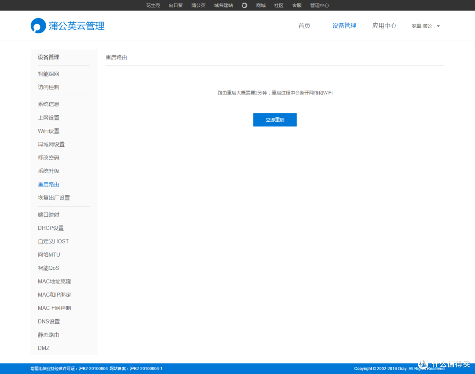Select 访问控制 in sidebar

point(48,87)
